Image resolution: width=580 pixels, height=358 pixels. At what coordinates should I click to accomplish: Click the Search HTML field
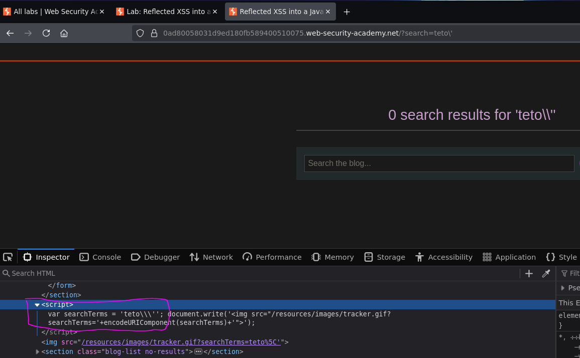(x=259, y=273)
